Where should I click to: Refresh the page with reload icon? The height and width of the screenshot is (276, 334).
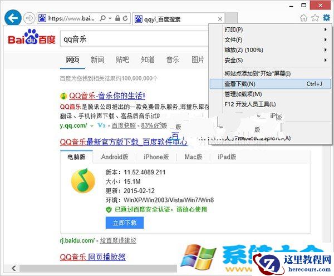pos(125,18)
